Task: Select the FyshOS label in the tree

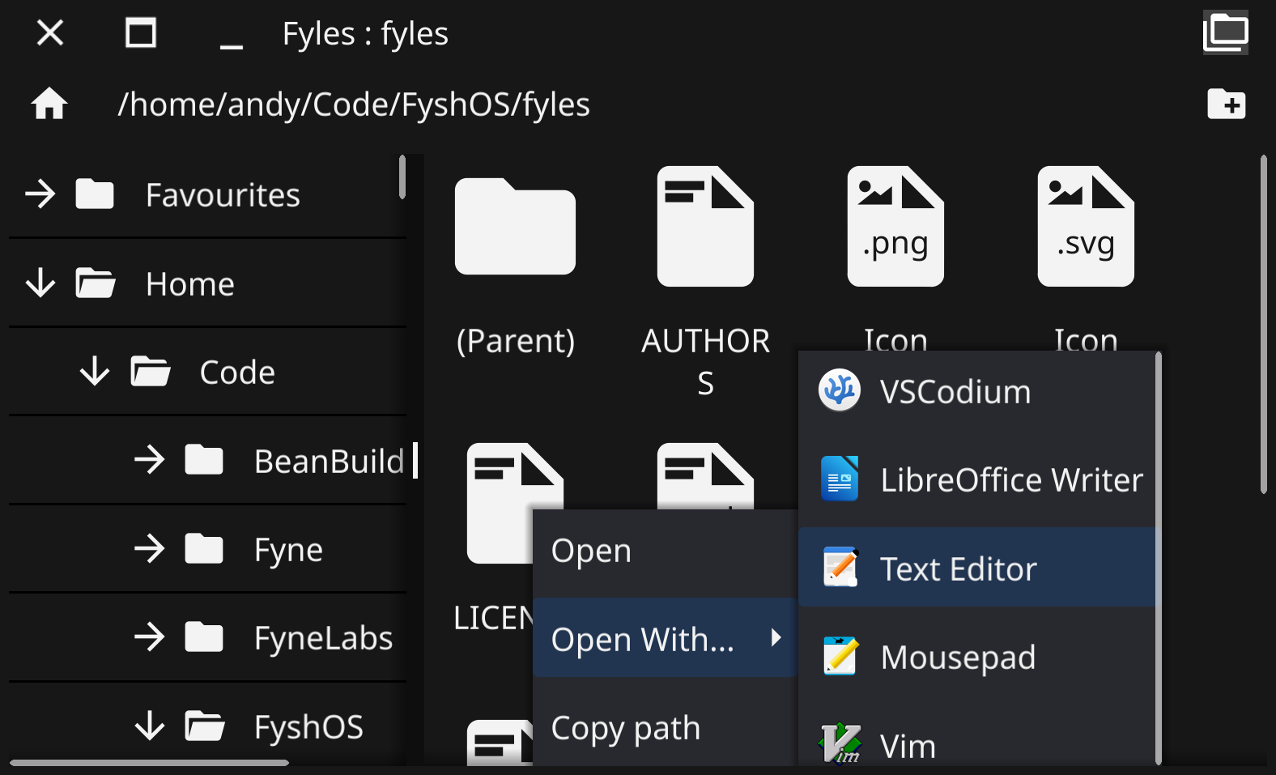Action: pyautogui.click(x=308, y=727)
